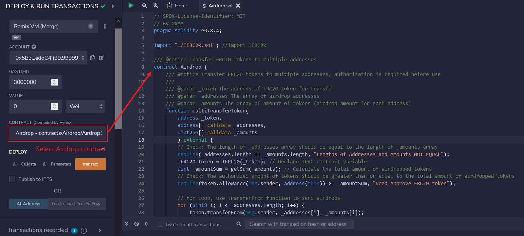
Task: Click the orange transact button
Action: click(x=90, y=164)
